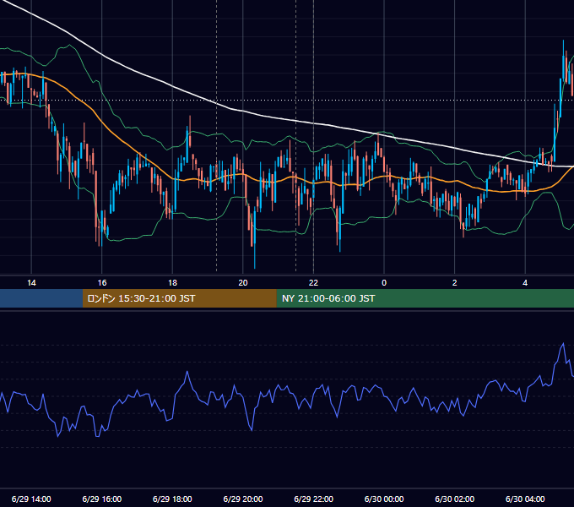Click the 6/29 20:00 label on the lower axis
The height and width of the screenshot is (507, 574).
(x=243, y=499)
